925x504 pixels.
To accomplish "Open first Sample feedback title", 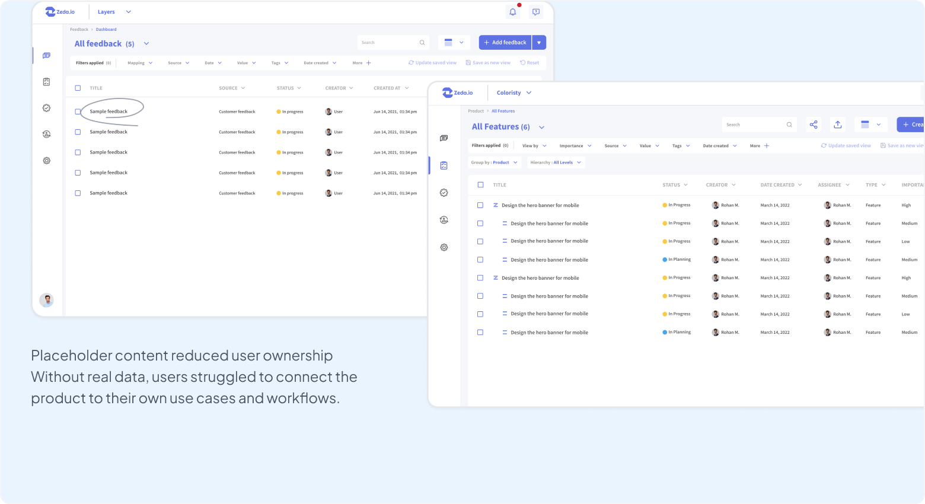I will pyautogui.click(x=109, y=111).
